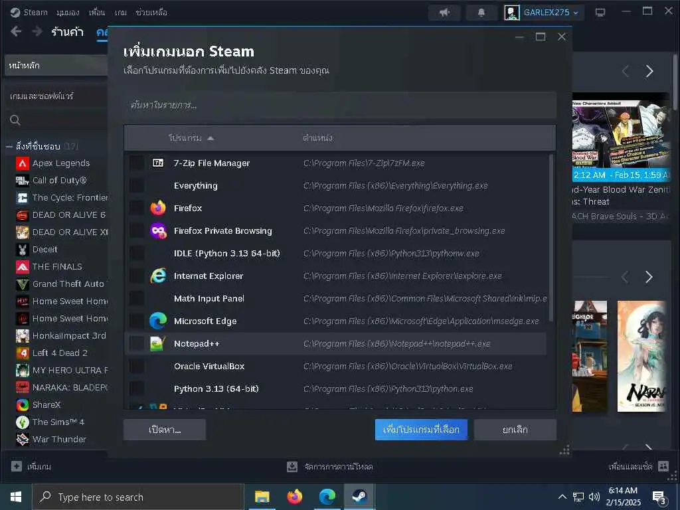Tick the Notepad++ checkbox
The width and height of the screenshot is (680, 510).
click(x=137, y=343)
